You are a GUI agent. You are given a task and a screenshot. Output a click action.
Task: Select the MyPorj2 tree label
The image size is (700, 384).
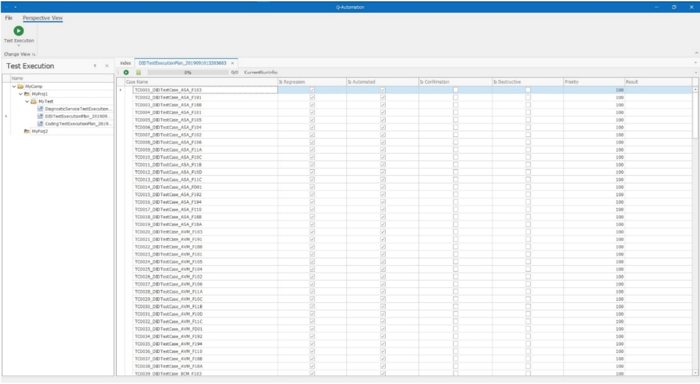(40, 132)
